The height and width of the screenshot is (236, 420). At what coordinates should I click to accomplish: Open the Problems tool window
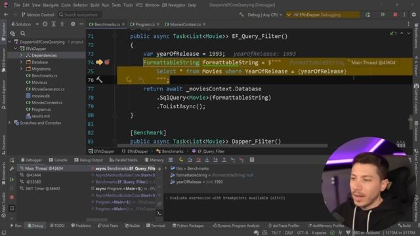(x=81, y=226)
